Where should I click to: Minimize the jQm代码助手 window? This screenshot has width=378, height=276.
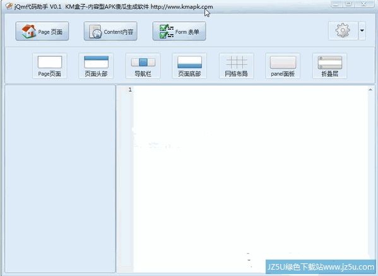coord(337,4)
